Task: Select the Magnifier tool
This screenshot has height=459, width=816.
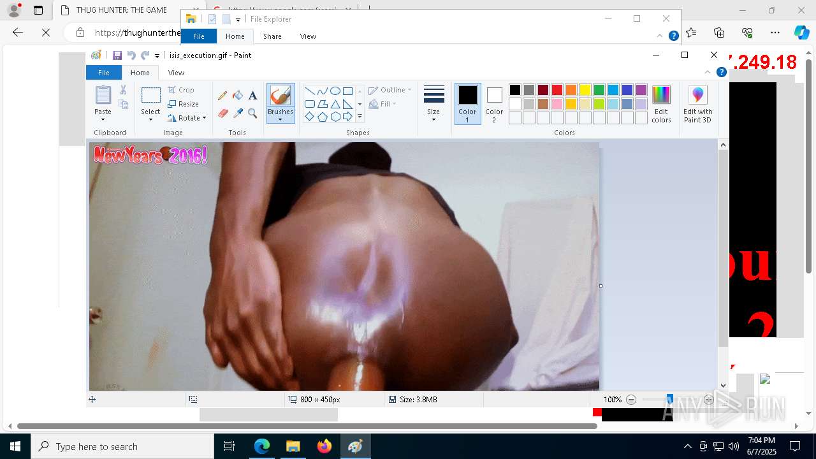Action: coord(253,113)
